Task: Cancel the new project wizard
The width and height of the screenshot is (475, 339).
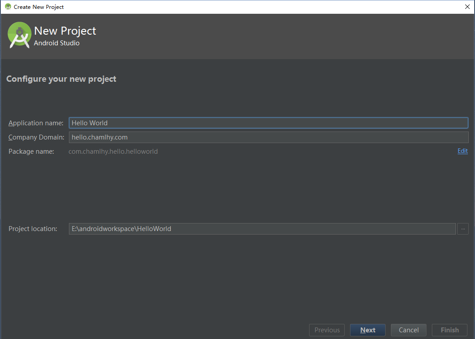Action: pos(408,330)
